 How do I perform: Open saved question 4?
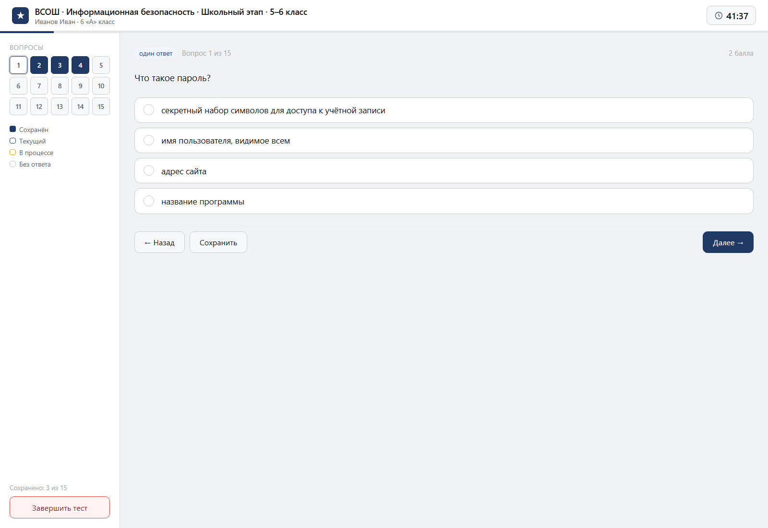[80, 65]
